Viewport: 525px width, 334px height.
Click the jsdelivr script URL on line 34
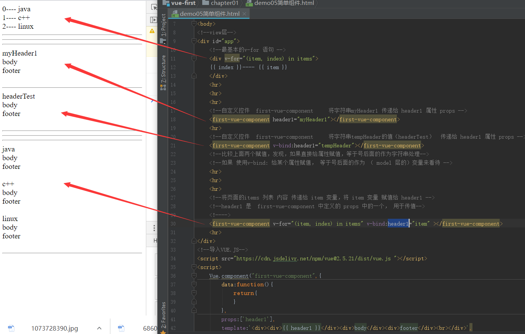[x=314, y=258]
